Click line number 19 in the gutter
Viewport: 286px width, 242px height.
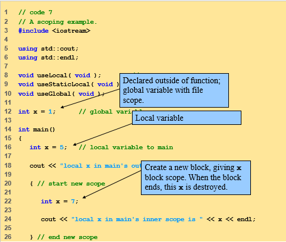click(x=8, y=174)
